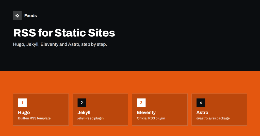
Task: Click the RSS for Static Sites heading
Action: pyautogui.click(x=64, y=33)
